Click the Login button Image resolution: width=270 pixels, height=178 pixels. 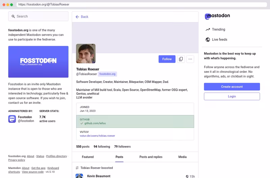coord(232,96)
